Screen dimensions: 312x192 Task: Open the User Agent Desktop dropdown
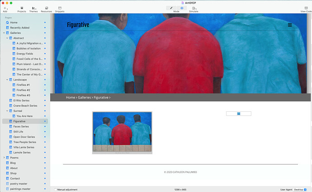[x=300, y=190]
